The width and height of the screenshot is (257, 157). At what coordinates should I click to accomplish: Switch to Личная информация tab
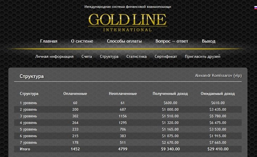click(54, 57)
